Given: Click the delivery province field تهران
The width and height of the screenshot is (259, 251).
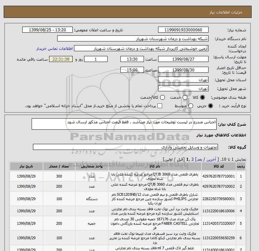Looking at the screenshot, I should [x=183, y=80].
